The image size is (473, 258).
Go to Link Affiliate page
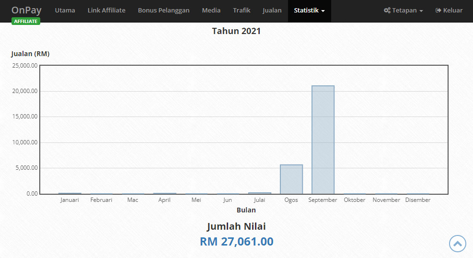point(106,11)
